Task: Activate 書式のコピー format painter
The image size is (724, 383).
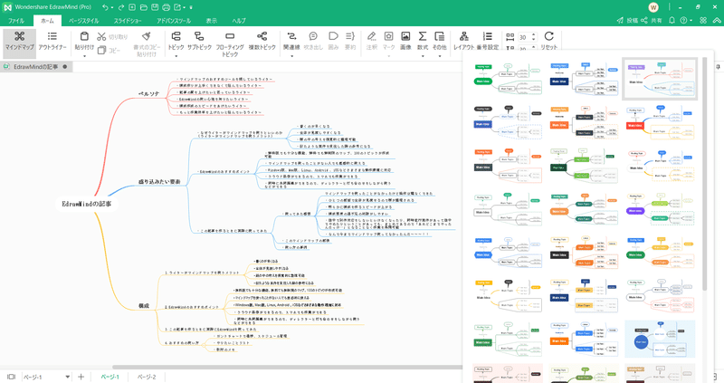Action: (147, 43)
